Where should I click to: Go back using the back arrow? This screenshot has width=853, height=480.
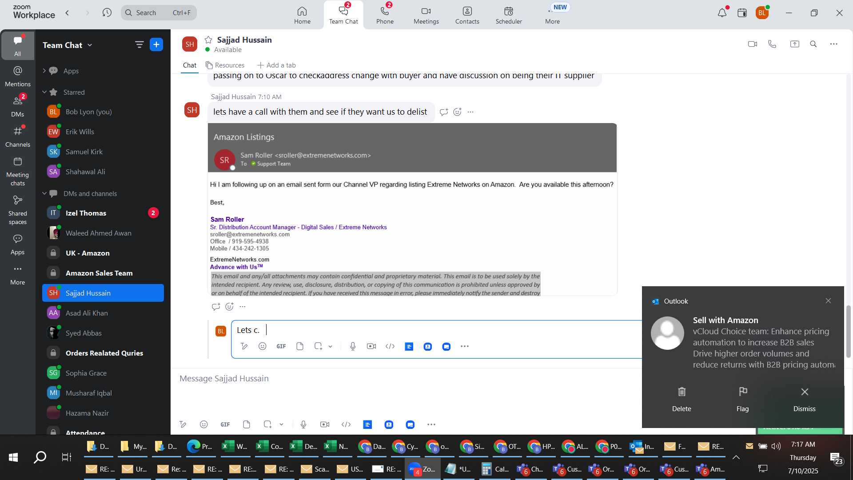pos(68,13)
